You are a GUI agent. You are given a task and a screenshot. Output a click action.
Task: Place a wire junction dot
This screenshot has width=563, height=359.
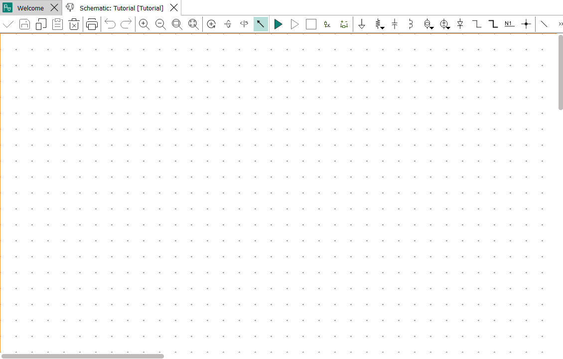pos(526,24)
